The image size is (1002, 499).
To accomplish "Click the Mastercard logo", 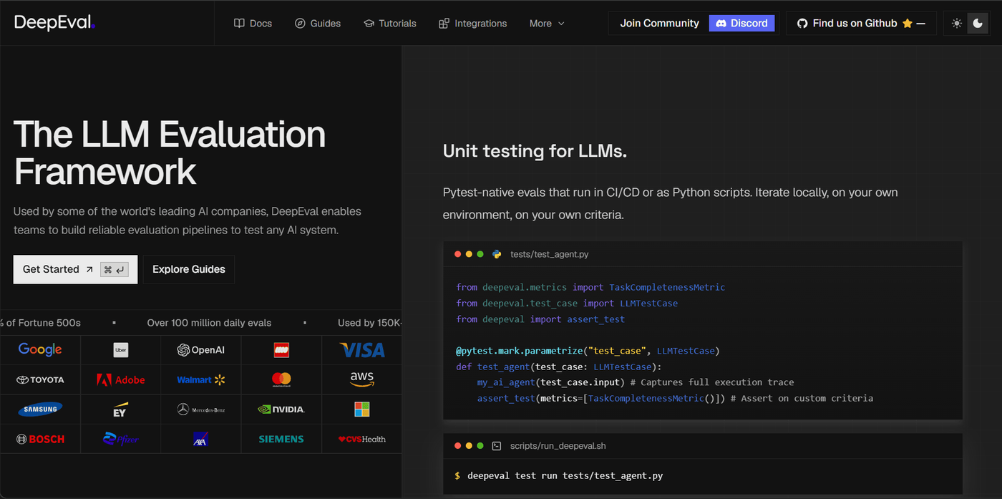I will click(281, 379).
